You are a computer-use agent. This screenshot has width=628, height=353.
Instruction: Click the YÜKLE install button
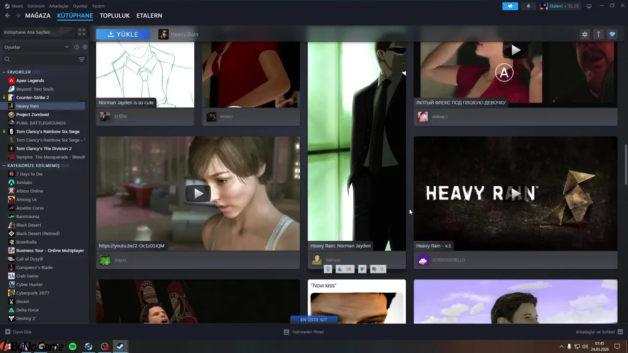pos(123,34)
